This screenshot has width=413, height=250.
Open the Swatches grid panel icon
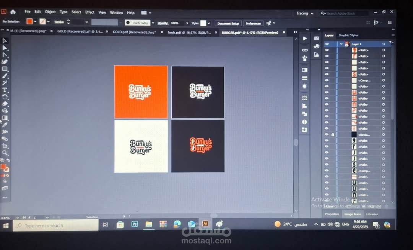[x=316, y=38]
